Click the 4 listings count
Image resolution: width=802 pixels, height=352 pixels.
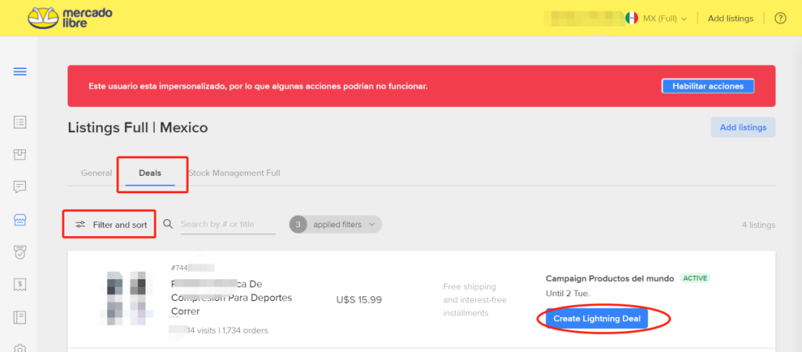click(758, 224)
